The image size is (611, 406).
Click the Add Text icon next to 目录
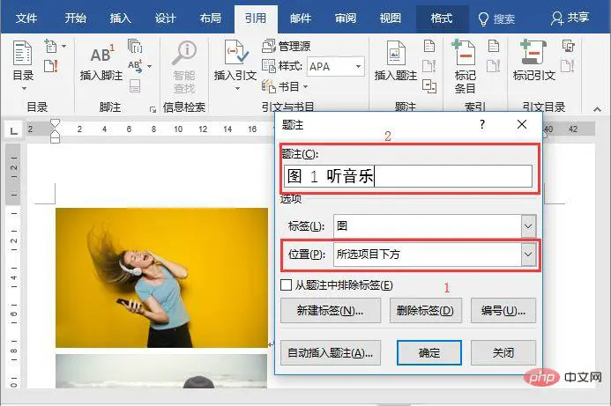pos(50,47)
